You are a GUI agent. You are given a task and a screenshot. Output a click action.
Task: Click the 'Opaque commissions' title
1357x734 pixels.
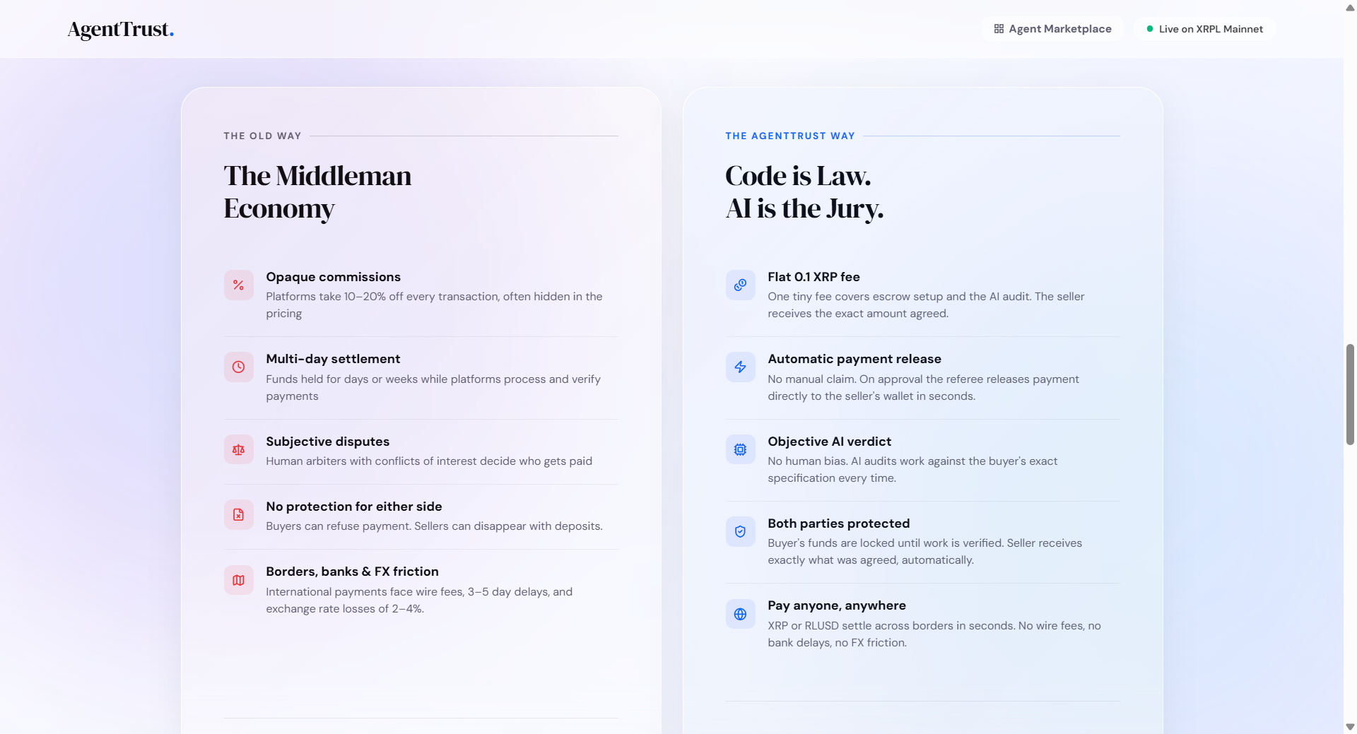[x=333, y=277]
